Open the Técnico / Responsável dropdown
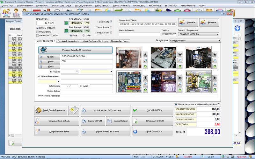Image resolution: width=255 pixels, height=159 pixels. pos(217,34)
